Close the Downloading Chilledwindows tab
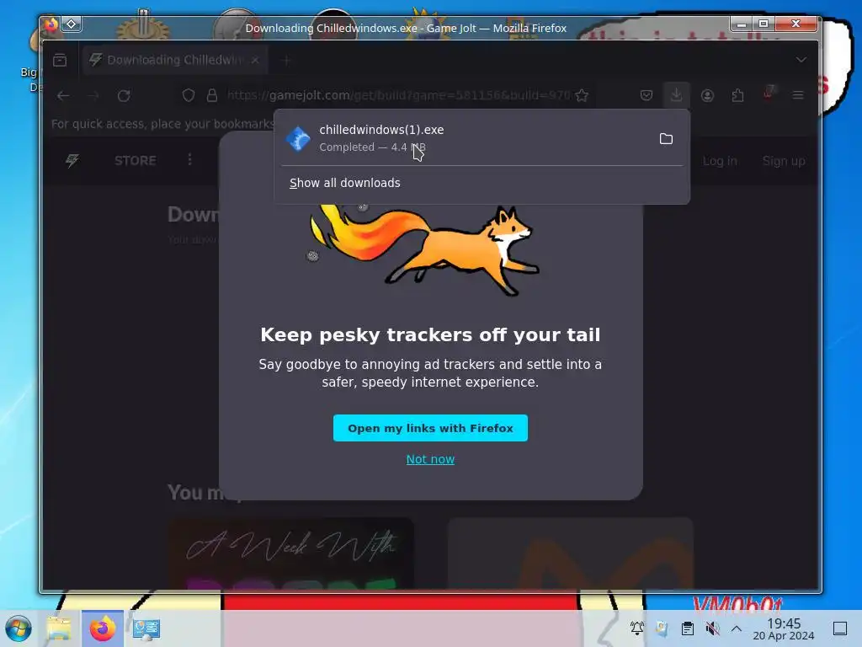The height and width of the screenshot is (647, 862). [255, 60]
